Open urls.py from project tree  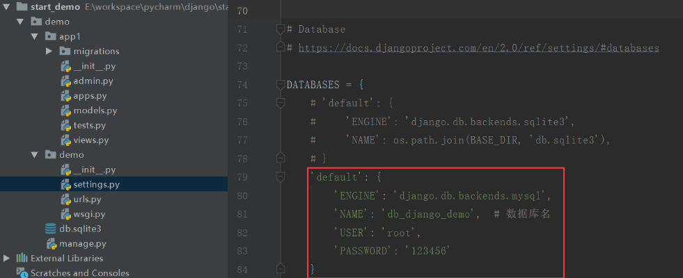tap(88, 199)
